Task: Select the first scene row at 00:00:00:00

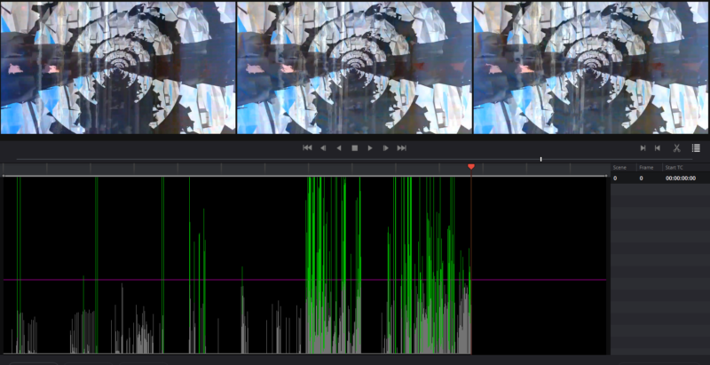Action: point(659,179)
